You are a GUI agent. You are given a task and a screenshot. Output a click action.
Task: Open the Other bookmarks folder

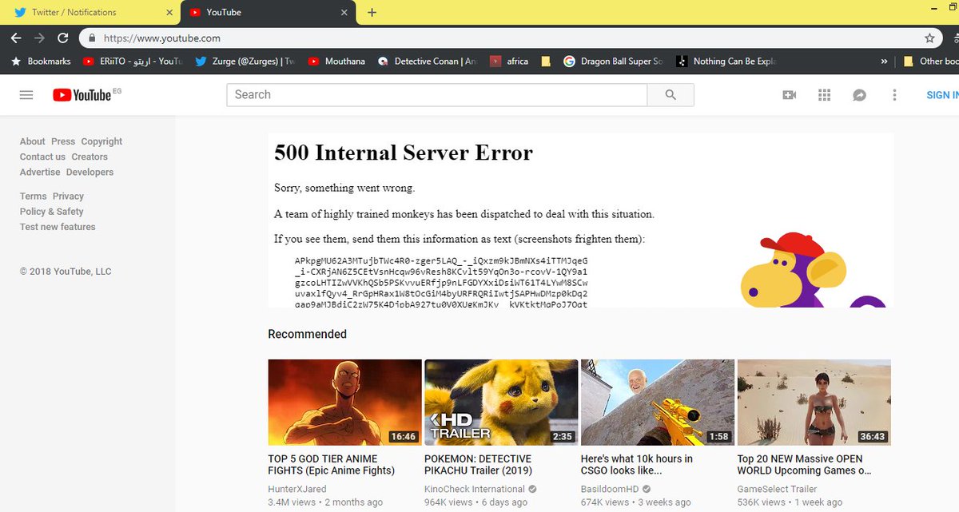930,61
